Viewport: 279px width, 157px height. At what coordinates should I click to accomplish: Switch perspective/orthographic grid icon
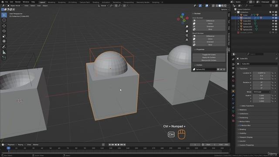tap(187, 40)
